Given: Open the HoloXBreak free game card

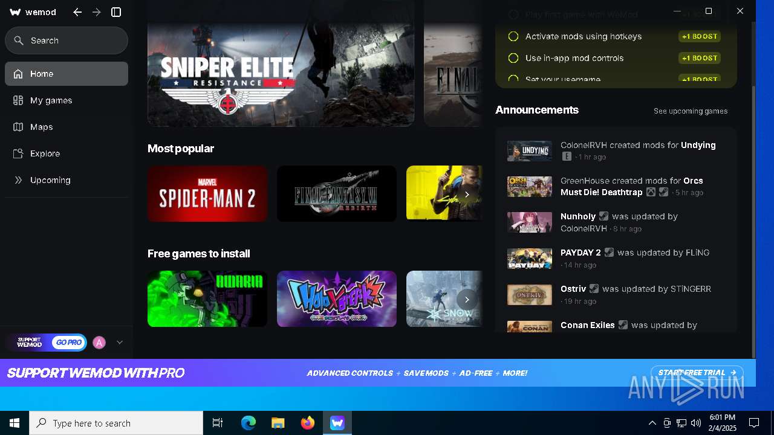Looking at the screenshot, I should coord(337,299).
